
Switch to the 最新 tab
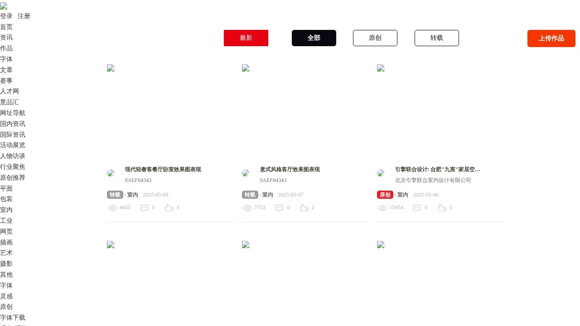tap(246, 38)
